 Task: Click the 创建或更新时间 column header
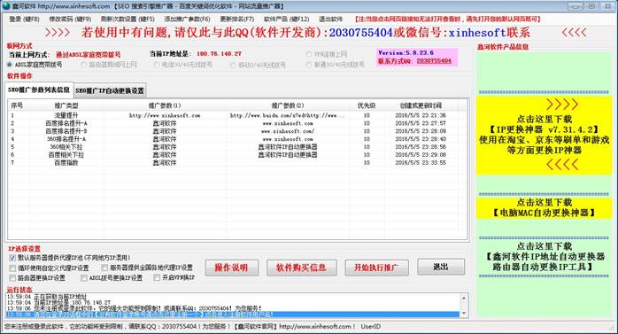tap(421, 105)
